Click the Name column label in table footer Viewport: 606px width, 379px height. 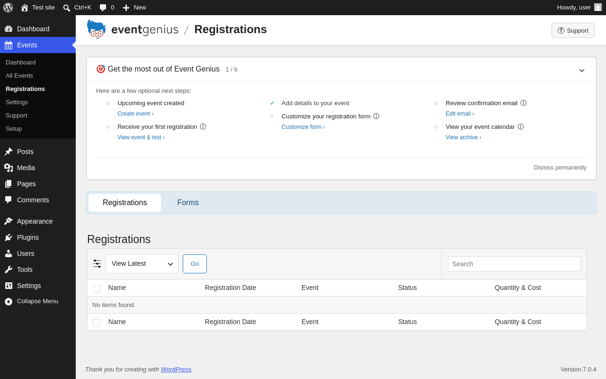(x=117, y=322)
